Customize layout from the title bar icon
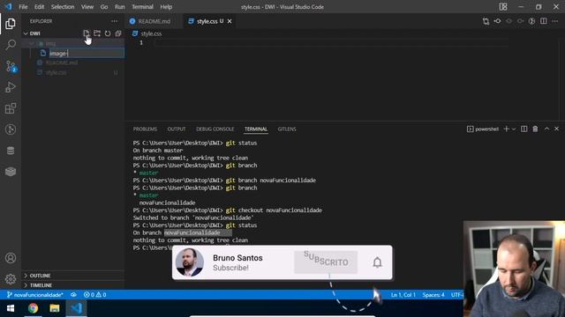565x317 pixels. (x=503, y=7)
